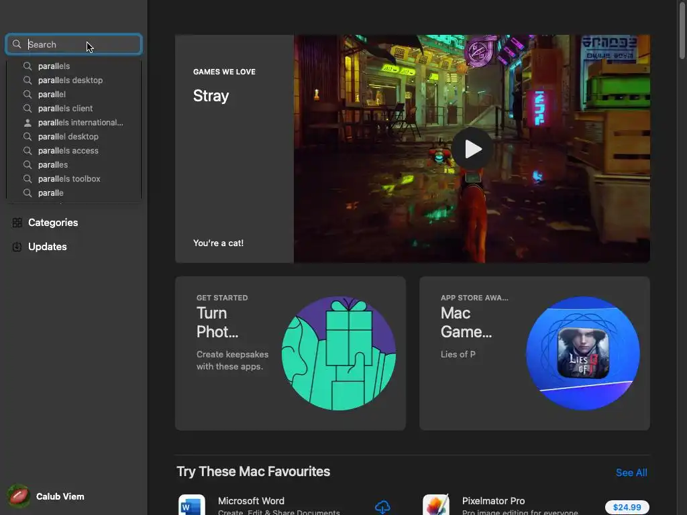Image resolution: width=687 pixels, height=515 pixels.
Task: Open the Microsoft Word app icon
Action: pos(192,505)
